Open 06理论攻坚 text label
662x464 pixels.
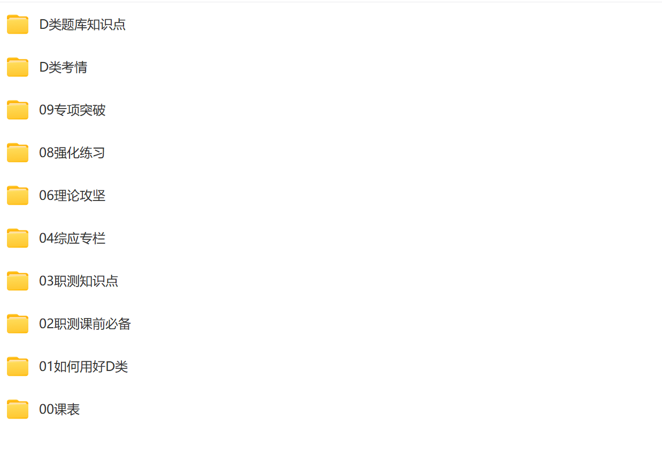pos(72,196)
